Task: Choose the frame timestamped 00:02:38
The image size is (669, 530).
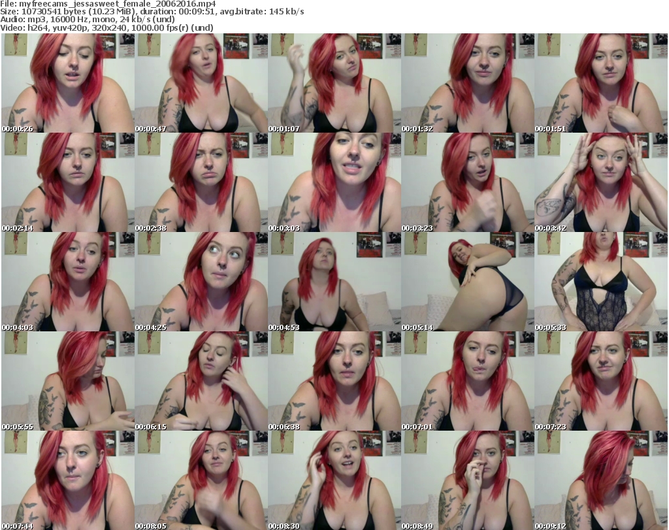Action: [x=201, y=182]
